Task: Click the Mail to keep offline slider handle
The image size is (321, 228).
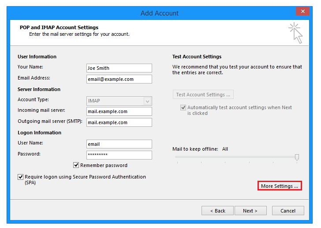Action: point(297,157)
